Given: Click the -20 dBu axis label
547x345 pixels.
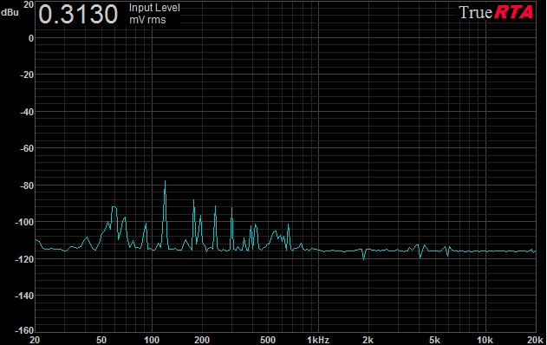Looking at the screenshot, I should 27,75.
